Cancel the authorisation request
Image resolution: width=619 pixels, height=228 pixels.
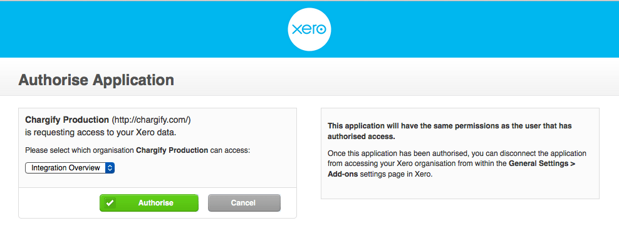[x=244, y=203]
